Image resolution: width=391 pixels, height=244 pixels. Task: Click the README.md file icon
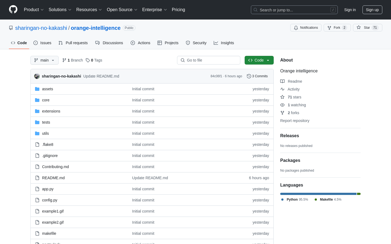(37, 178)
